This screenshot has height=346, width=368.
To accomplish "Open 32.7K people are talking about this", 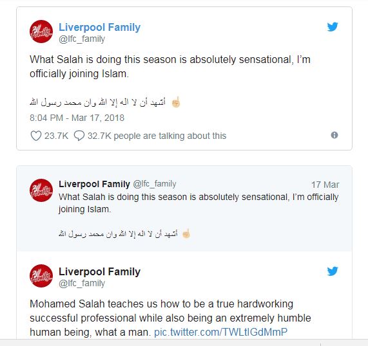I will (x=157, y=136).
